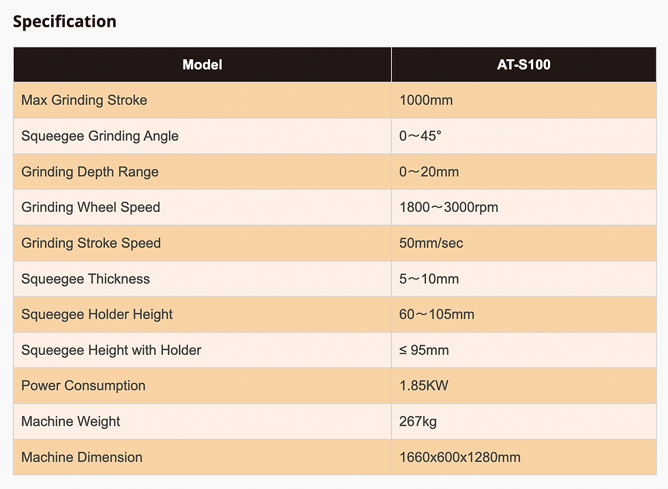
Task: Select the 1800～3000rpm value
Action: tap(449, 207)
